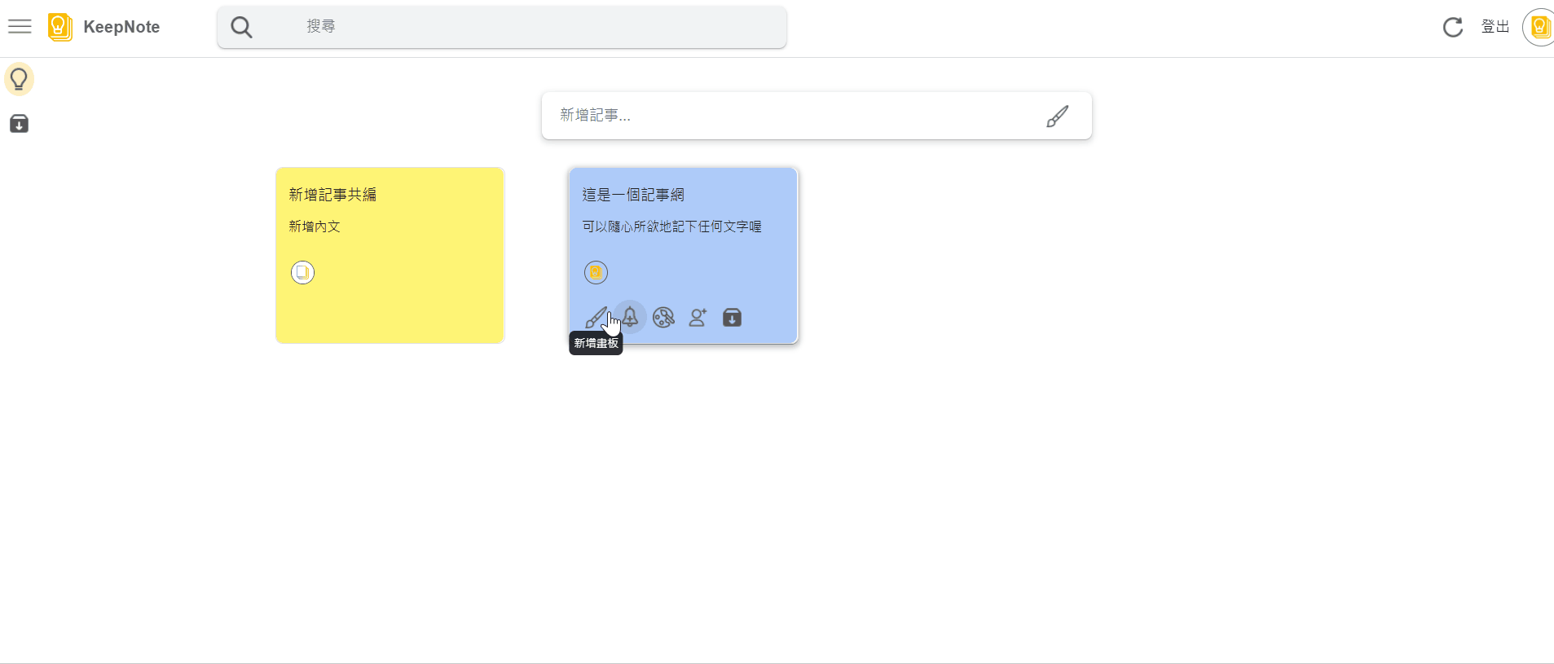Click the search magnifier icon
Viewport: 1554px width, 664px height.
pos(241,28)
